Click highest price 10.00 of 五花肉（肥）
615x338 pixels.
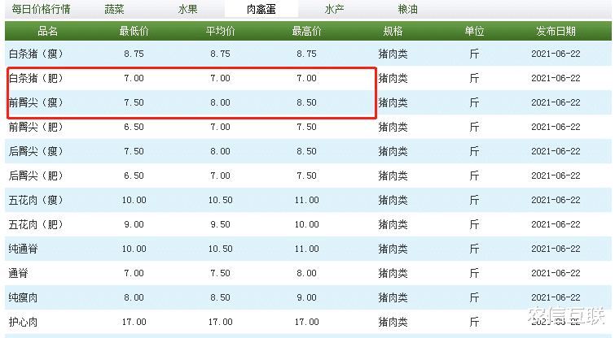[x=307, y=224]
